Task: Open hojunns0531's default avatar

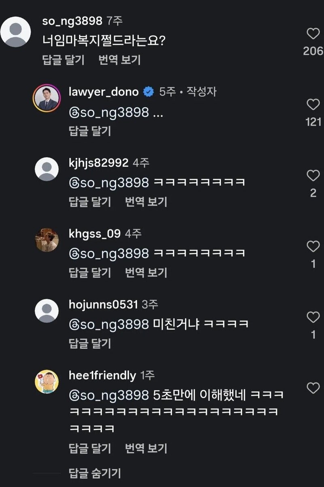Action: [x=47, y=311]
